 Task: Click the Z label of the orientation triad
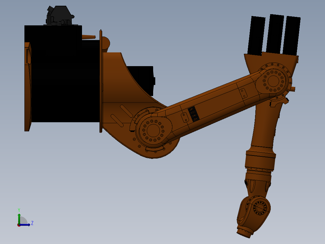pos(32,223)
